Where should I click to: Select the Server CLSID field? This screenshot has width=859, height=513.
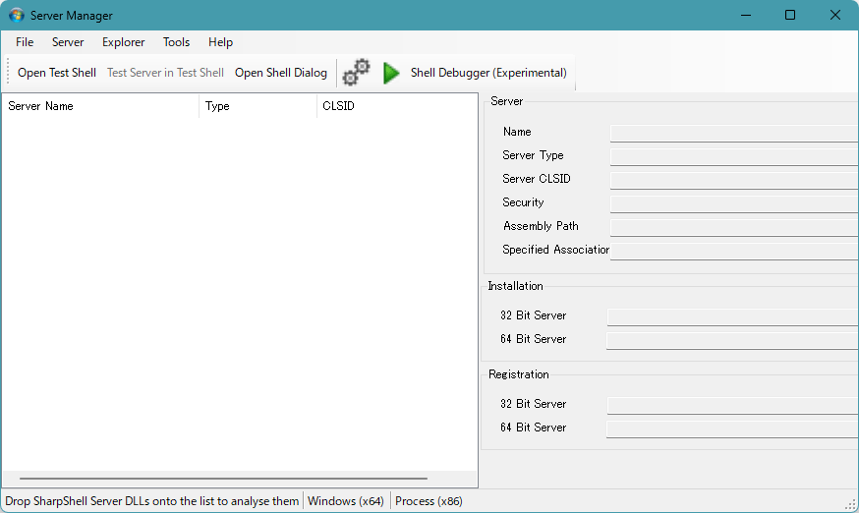pyautogui.click(x=733, y=180)
